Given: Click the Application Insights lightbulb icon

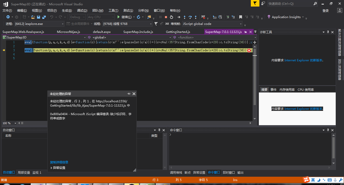Looking at the screenshot, I should point(269,17).
